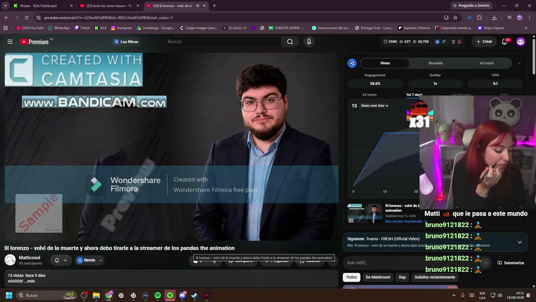This screenshot has width=536, height=302.
Task: Open the YouTube guide hamburger menu
Action: (10, 42)
